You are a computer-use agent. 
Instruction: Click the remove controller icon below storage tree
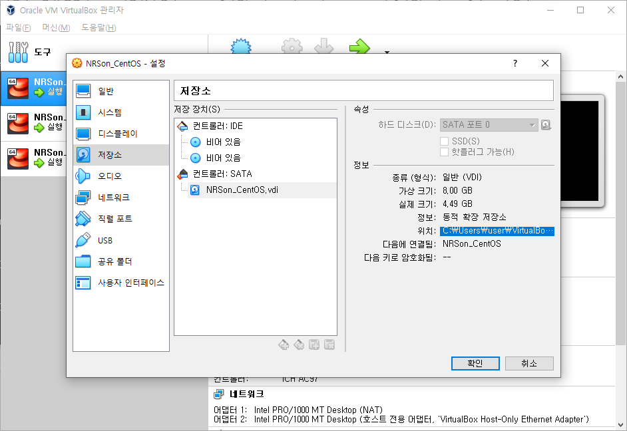299,345
